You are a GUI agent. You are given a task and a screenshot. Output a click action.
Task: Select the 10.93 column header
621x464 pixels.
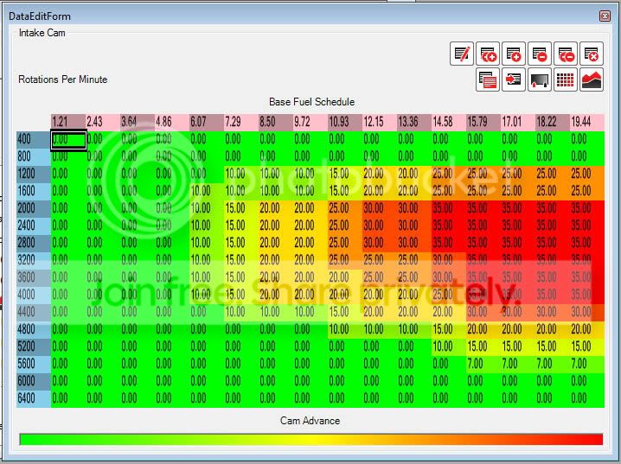[344, 122]
